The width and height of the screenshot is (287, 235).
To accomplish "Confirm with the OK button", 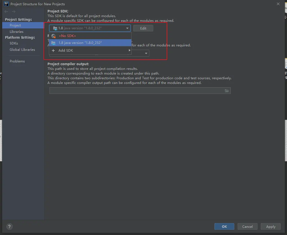I will (224, 226).
